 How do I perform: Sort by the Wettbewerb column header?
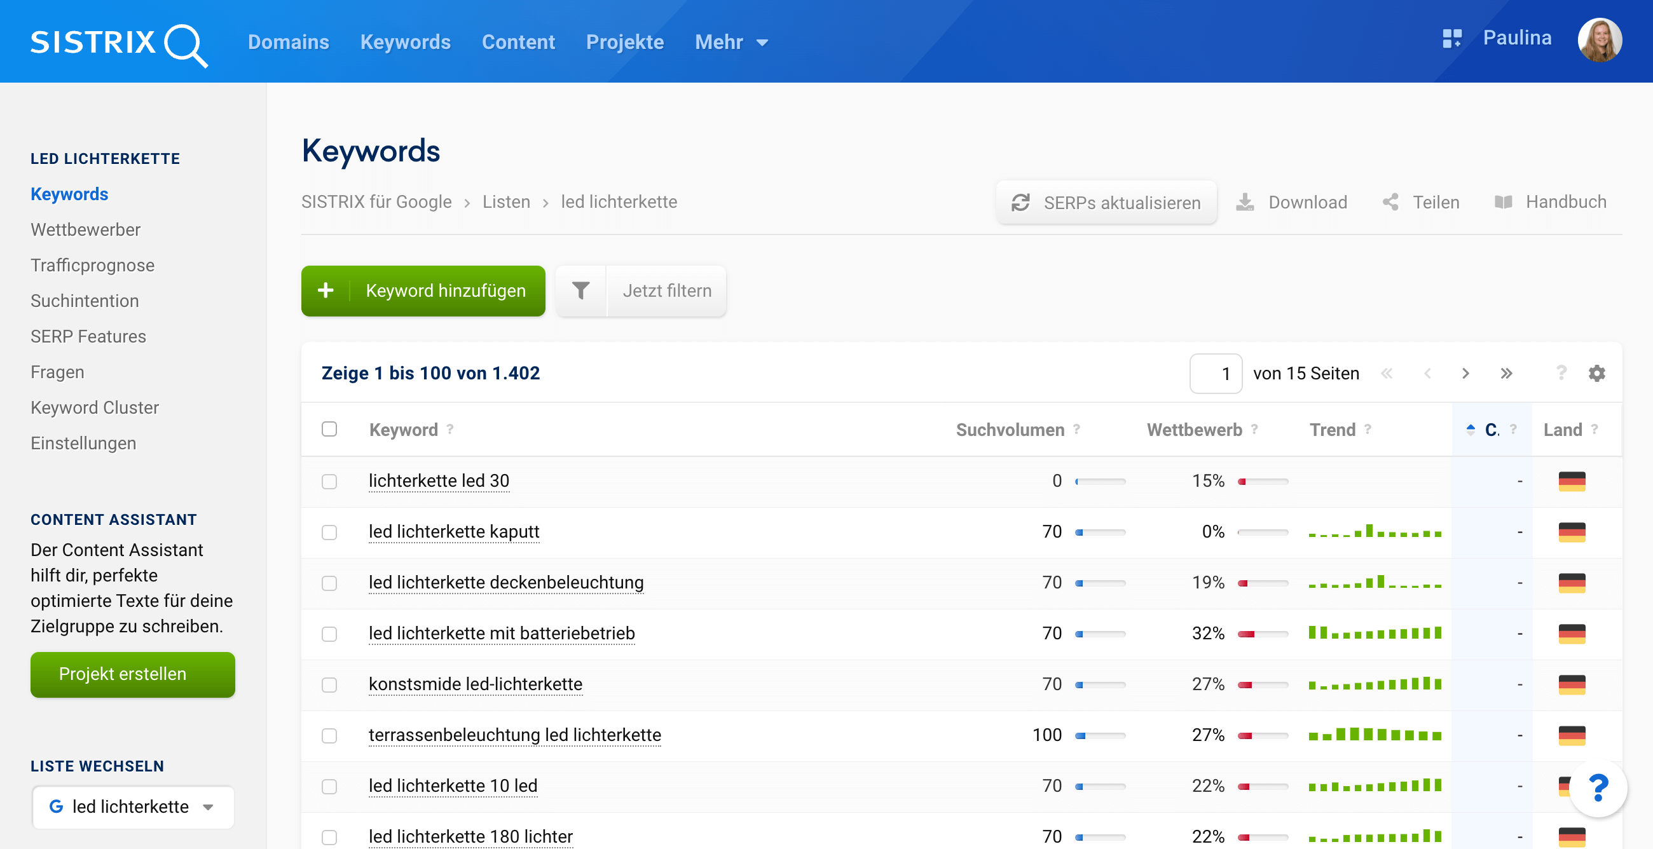click(x=1194, y=430)
